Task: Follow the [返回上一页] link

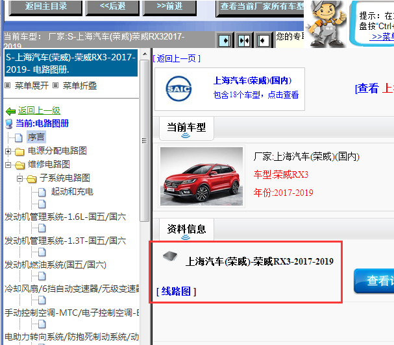Action: point(177,58)
